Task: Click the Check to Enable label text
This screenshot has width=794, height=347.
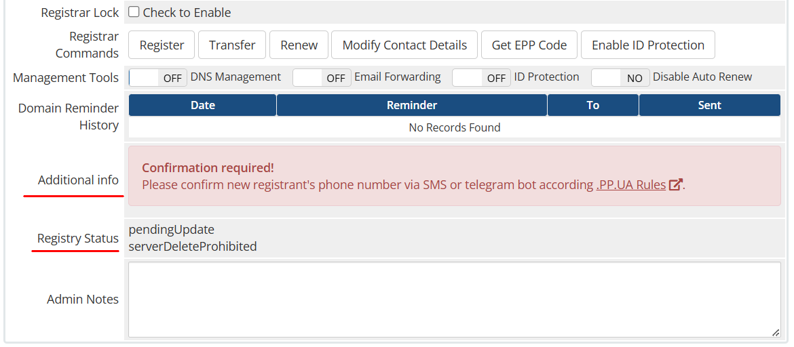Action: pos(187,13)
